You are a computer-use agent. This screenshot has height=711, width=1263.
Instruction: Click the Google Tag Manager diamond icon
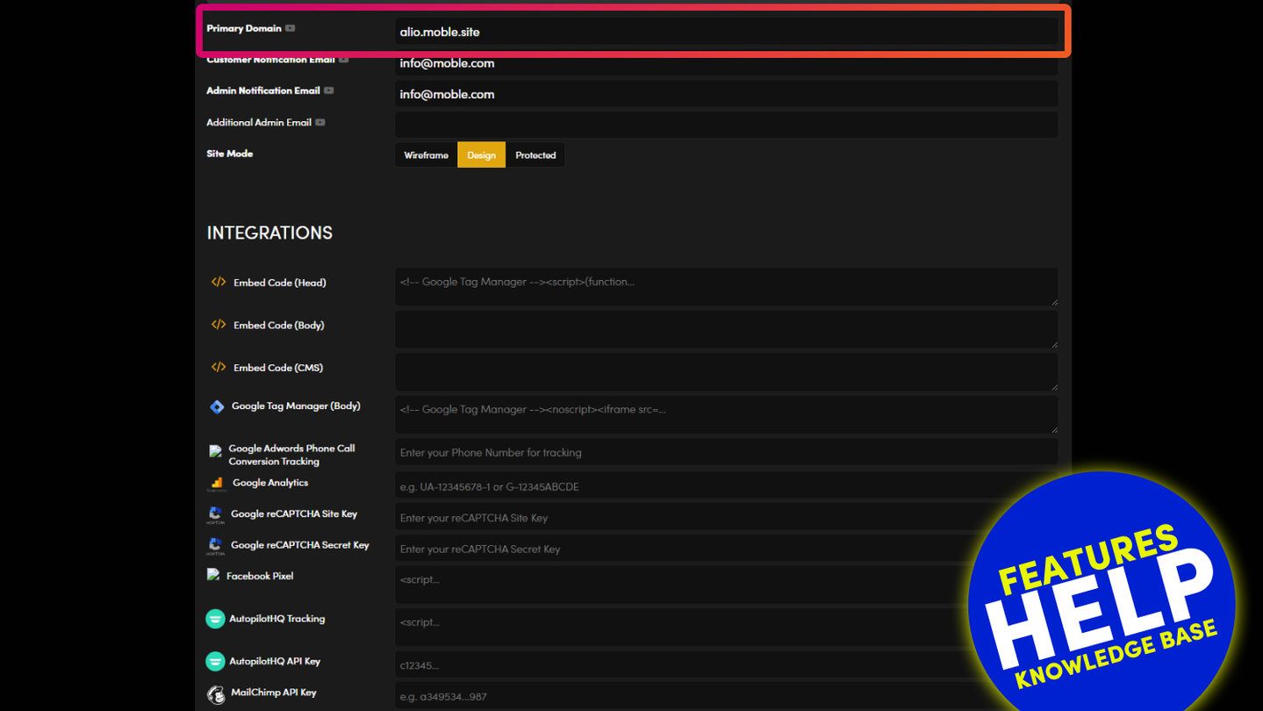(217, 406)
